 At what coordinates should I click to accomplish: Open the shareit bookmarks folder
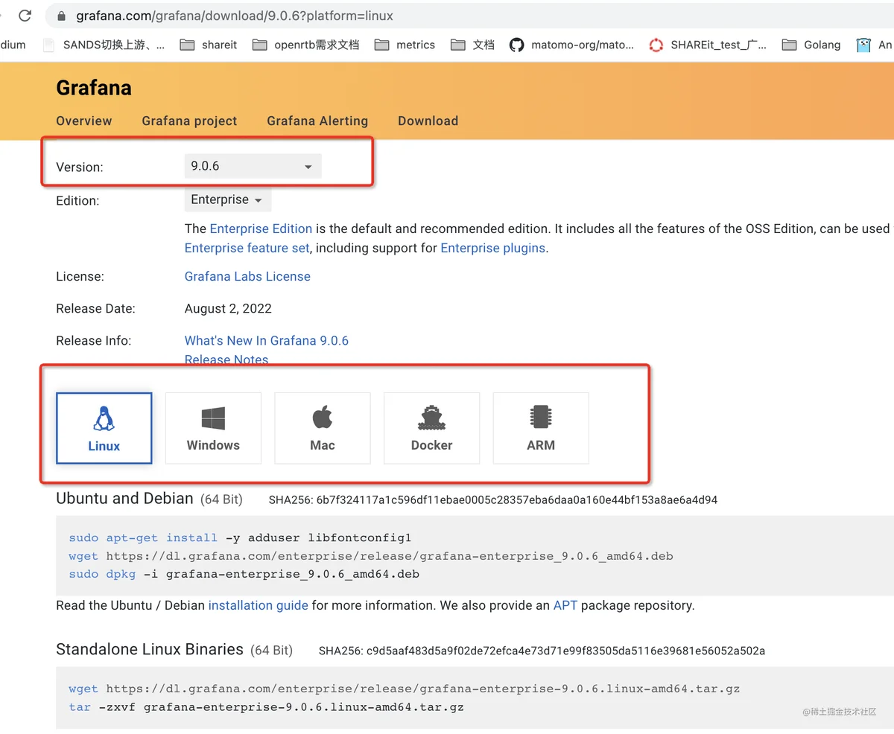click(209, 45)
